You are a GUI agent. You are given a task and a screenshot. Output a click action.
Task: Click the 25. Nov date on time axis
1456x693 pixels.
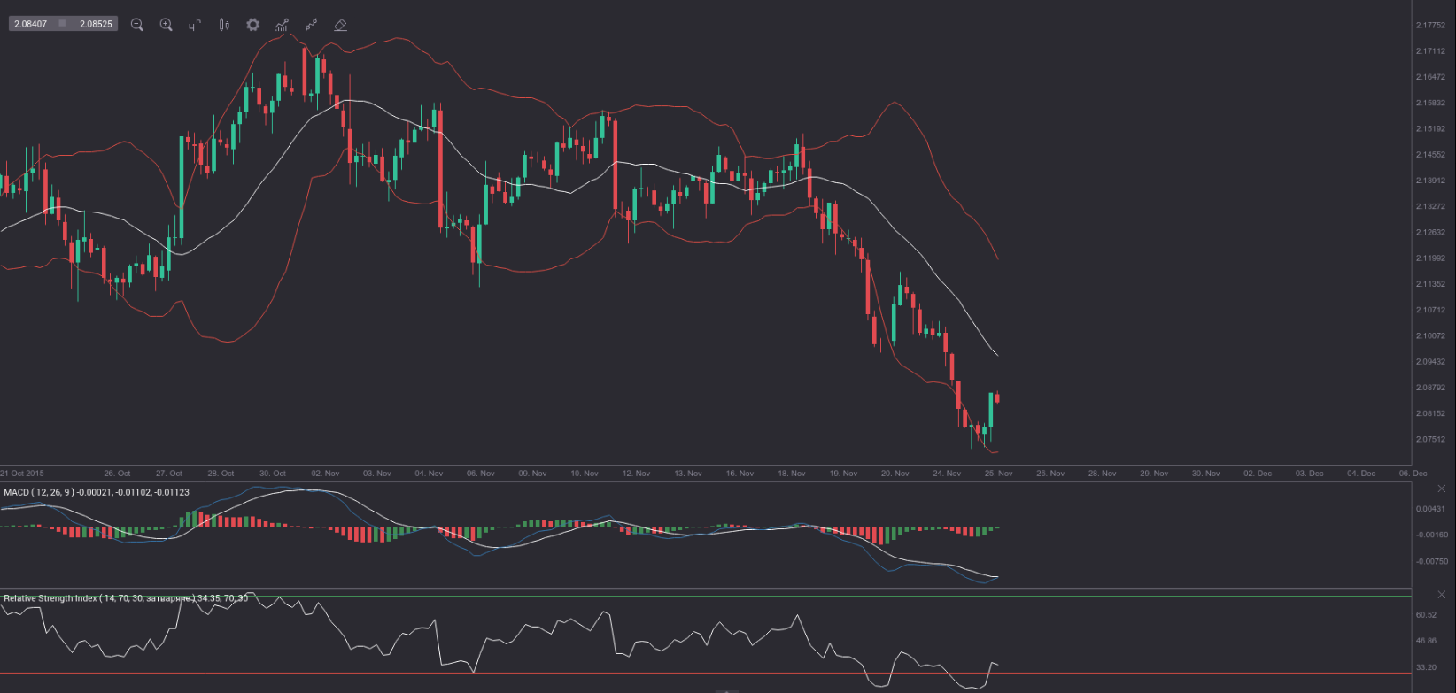tap(998, 474)
